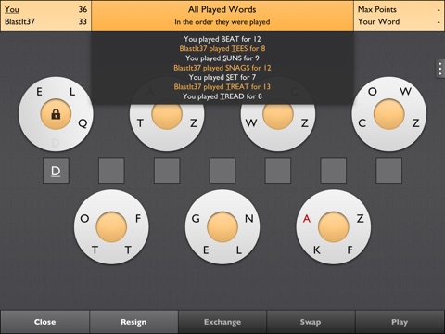
Task: Choose letter N on the G-N-E-L dial
Action: point(249,218)
